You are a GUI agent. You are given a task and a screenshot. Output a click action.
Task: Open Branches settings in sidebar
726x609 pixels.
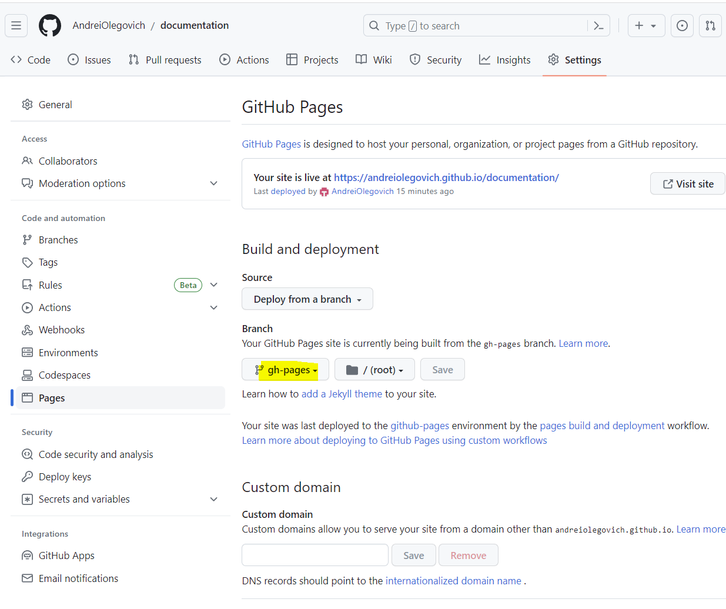(x=121, y=240)
